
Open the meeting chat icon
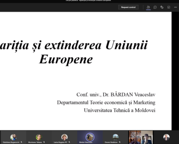155,7
